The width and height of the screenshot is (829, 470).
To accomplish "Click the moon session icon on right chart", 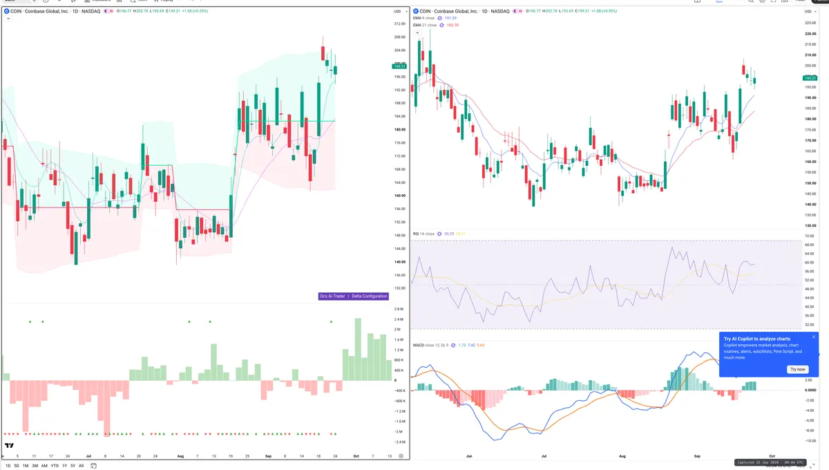I will [515, 11].
